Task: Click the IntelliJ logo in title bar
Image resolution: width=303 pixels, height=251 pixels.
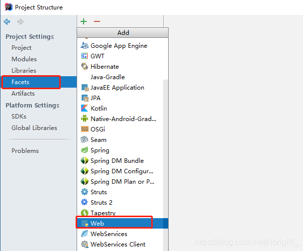Action: (x=8, y=7)
